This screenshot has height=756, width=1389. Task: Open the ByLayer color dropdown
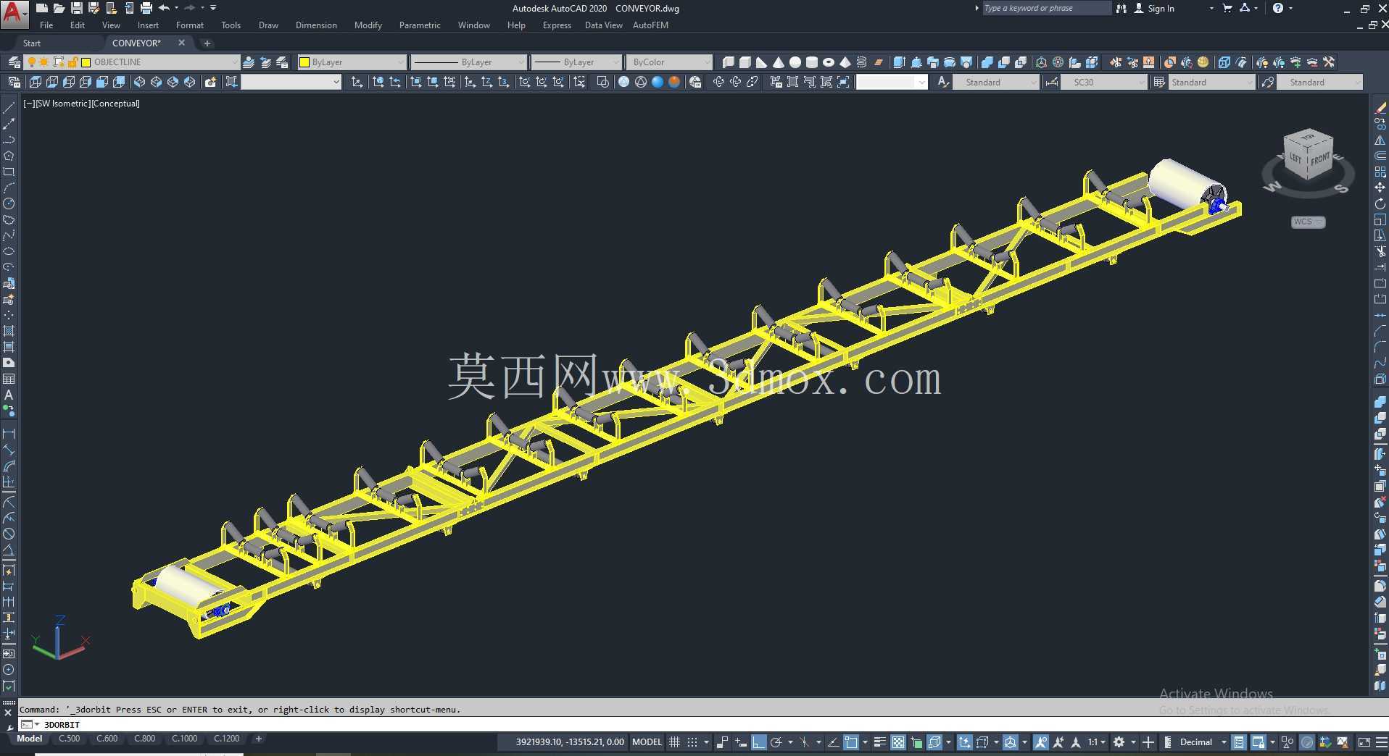[x=351, y=62]
